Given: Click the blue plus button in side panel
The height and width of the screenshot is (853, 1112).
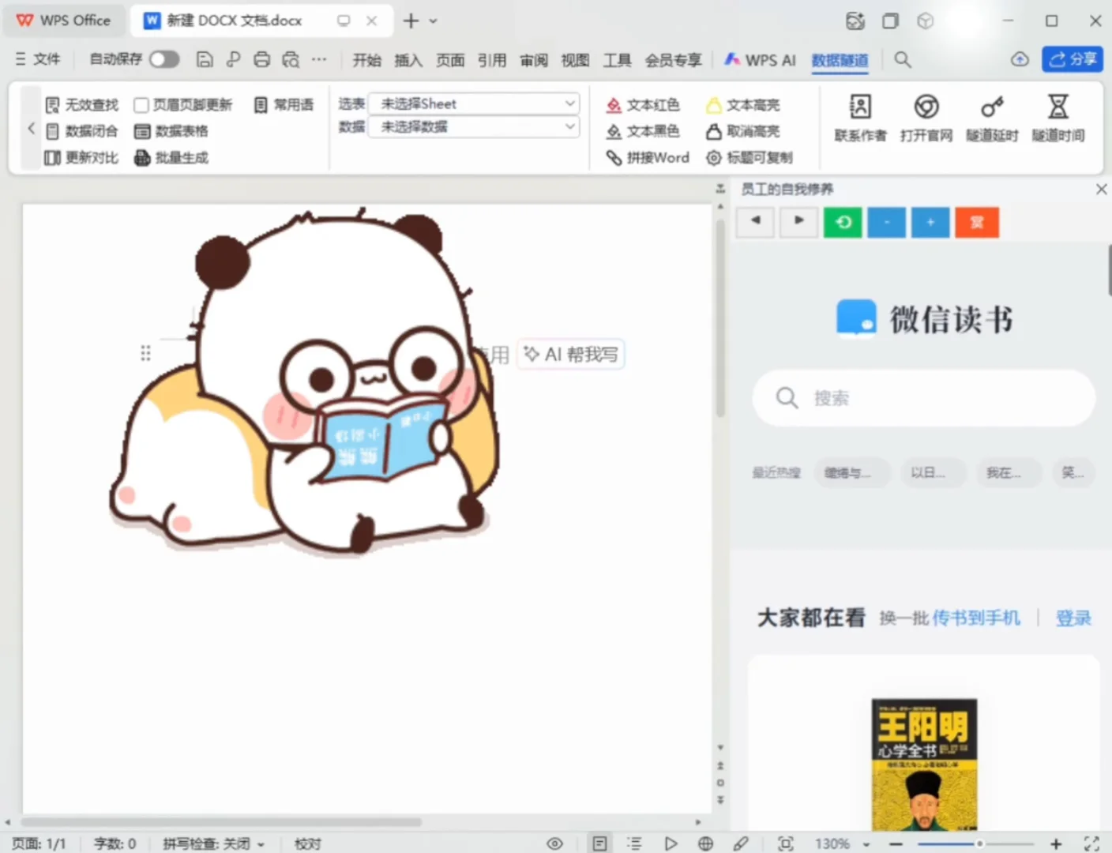Looking at the screenshot, I should (930, 222).
